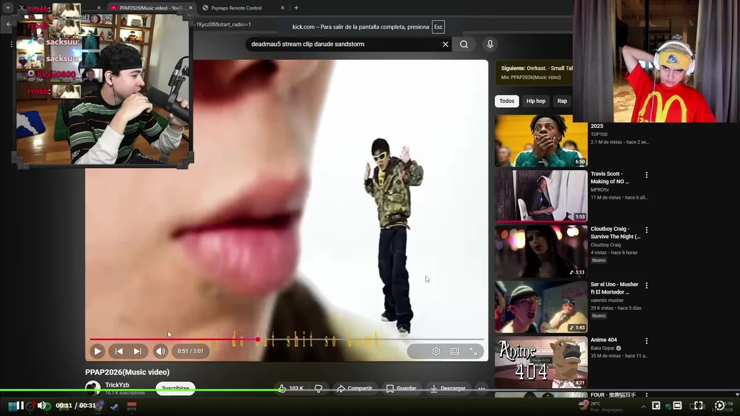Pause the outer stream player
Image resolution: width=740 pixels, height=416 pixels.
point(20,406)
